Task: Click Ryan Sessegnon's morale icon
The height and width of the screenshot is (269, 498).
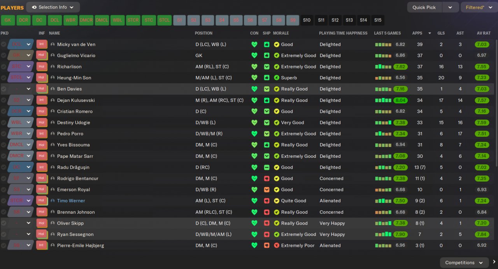Action: (277, 234)
